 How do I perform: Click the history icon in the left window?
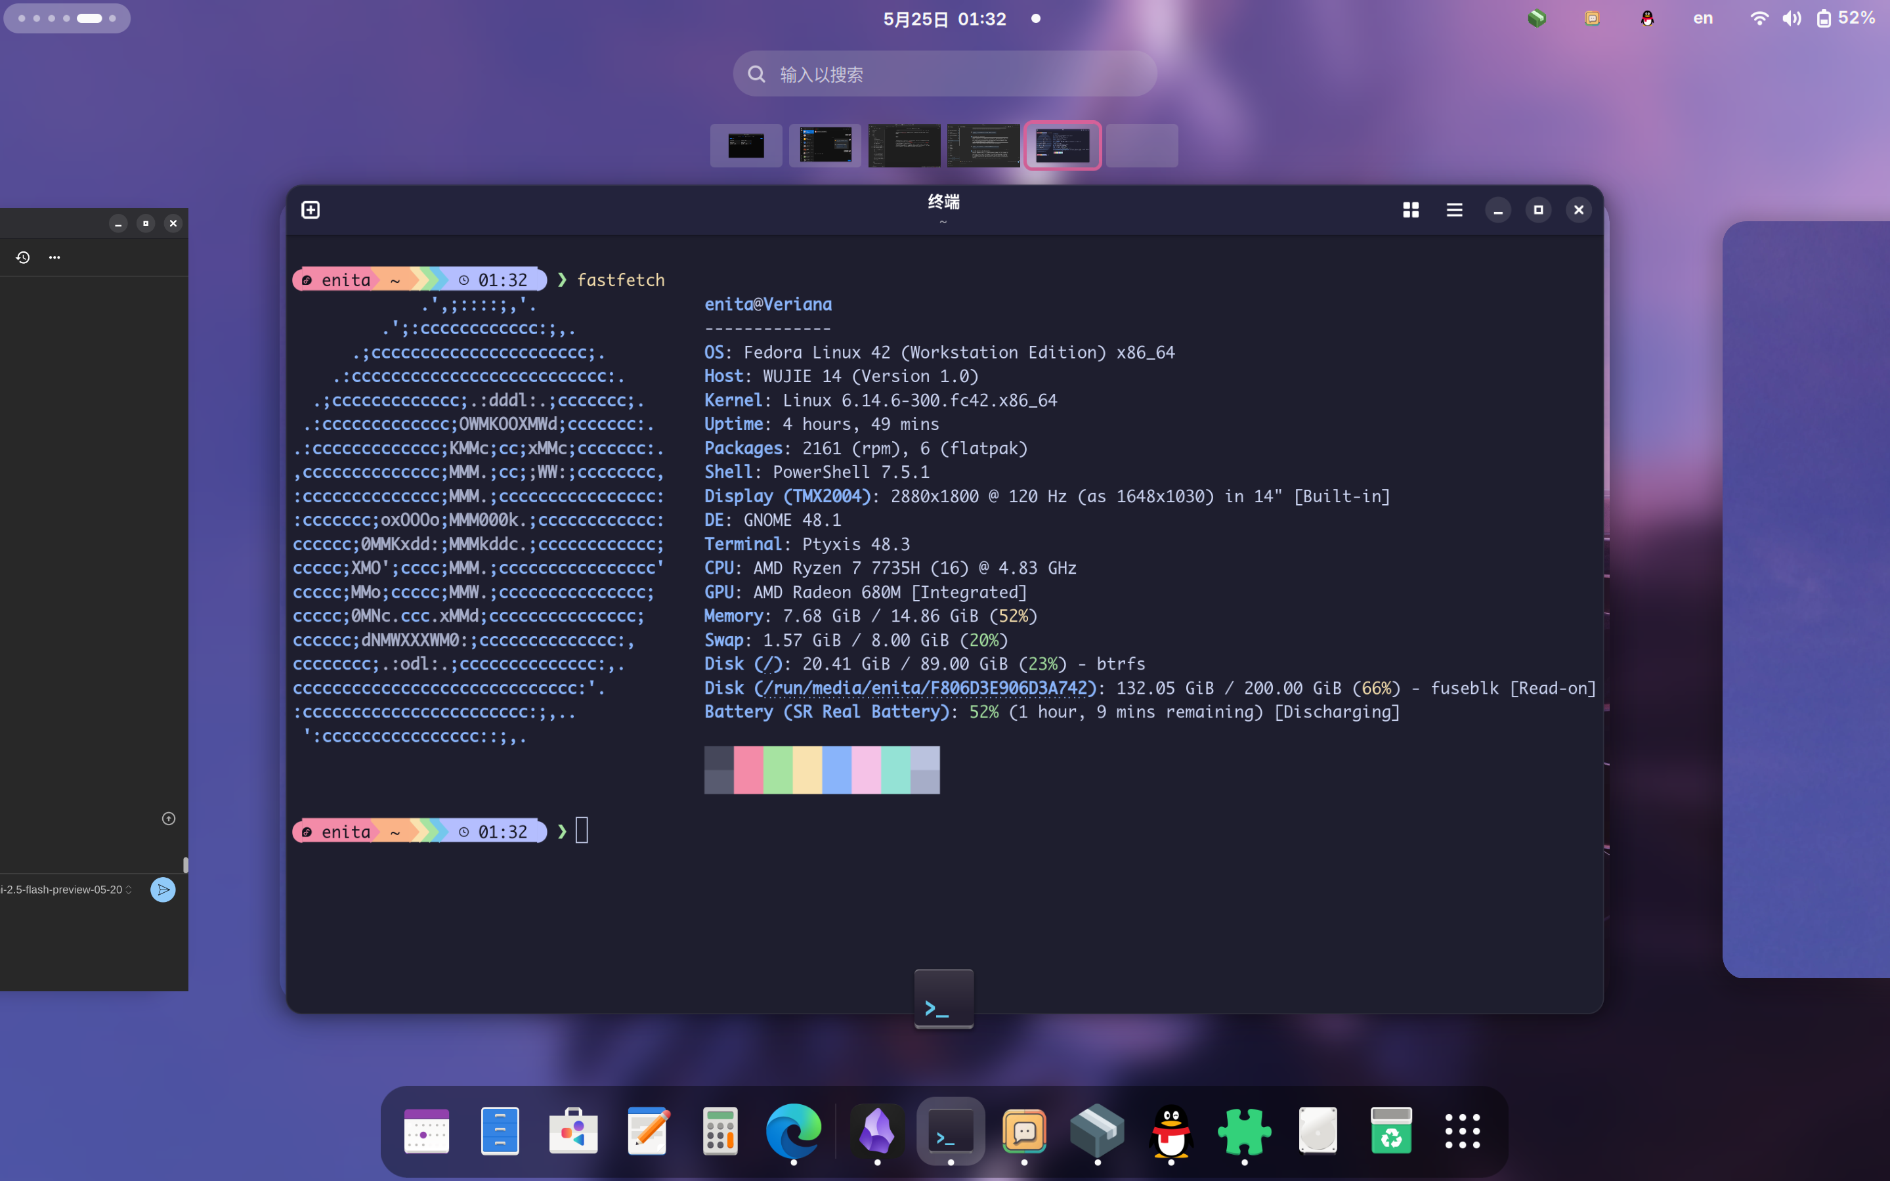23,257
